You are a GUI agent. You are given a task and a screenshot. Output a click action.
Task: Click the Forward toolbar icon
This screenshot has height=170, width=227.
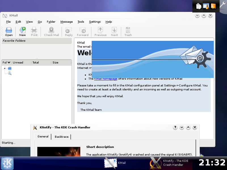83,30
